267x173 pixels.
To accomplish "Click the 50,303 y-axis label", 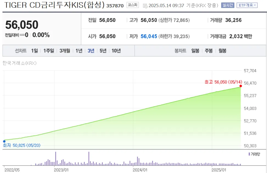I will point(250,146).
